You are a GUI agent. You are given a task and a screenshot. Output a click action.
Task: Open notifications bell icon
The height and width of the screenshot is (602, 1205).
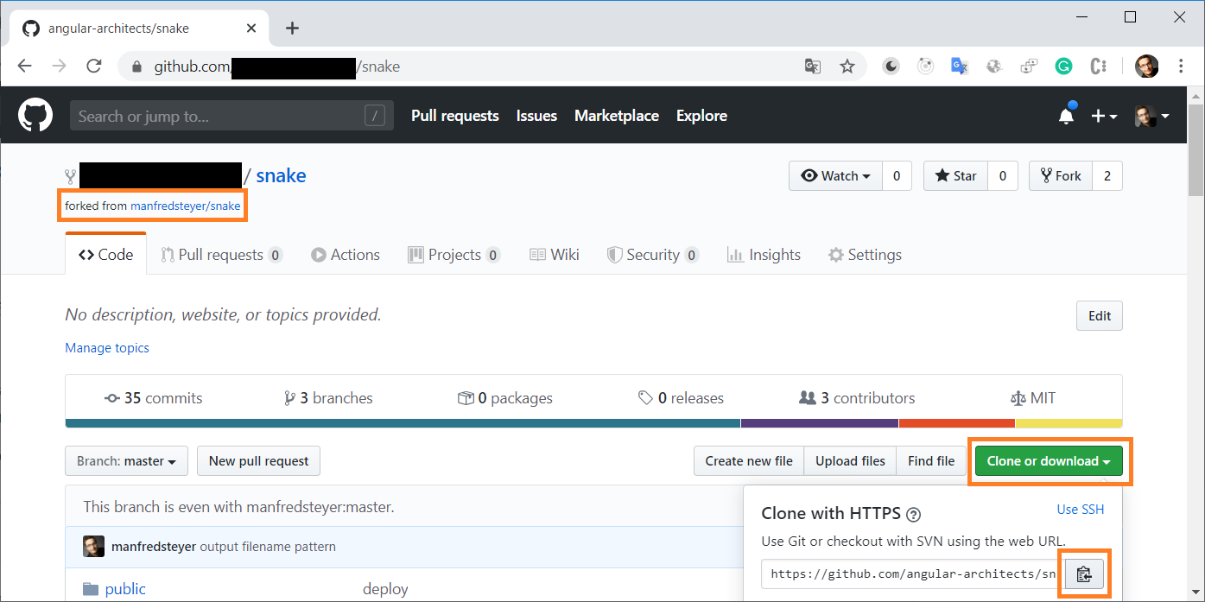[1067, 116]
